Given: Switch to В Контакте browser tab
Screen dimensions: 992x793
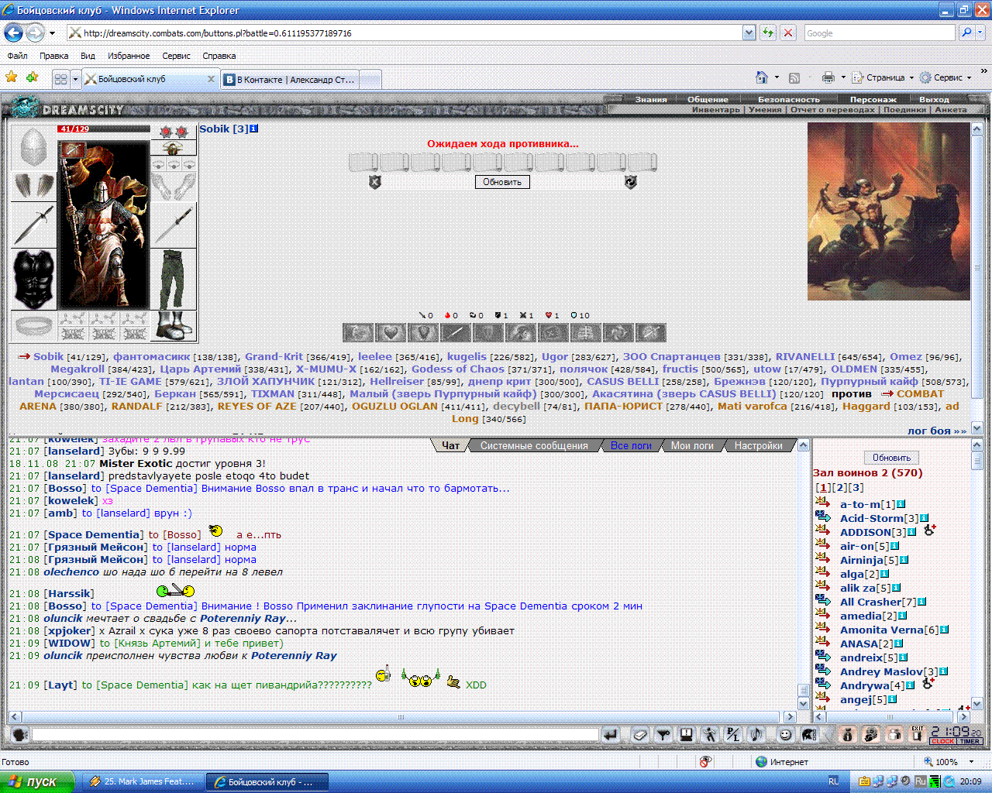Looking at the screenshot, I should (291, 79).
